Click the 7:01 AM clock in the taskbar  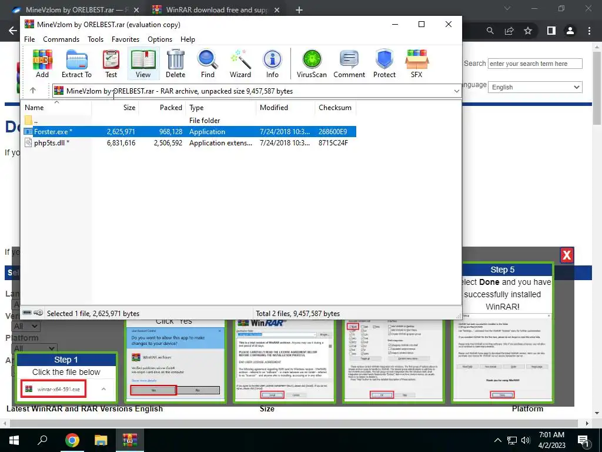(551, 435)
